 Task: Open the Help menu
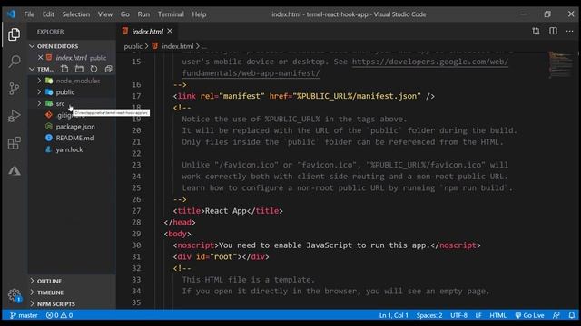(x=199, y=14)
